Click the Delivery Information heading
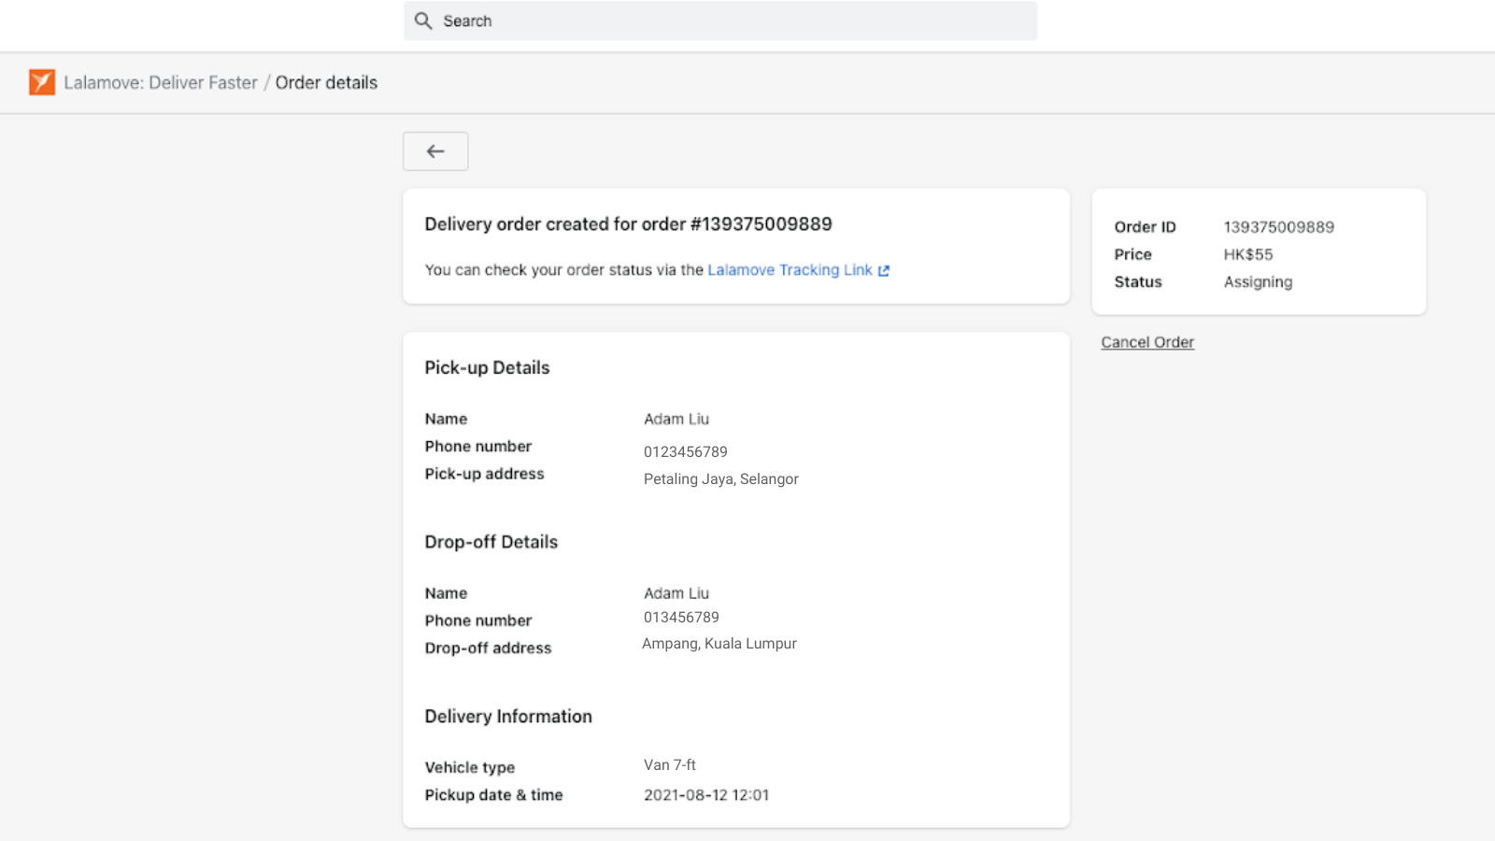1495x841 pixels. coord(508,716)
